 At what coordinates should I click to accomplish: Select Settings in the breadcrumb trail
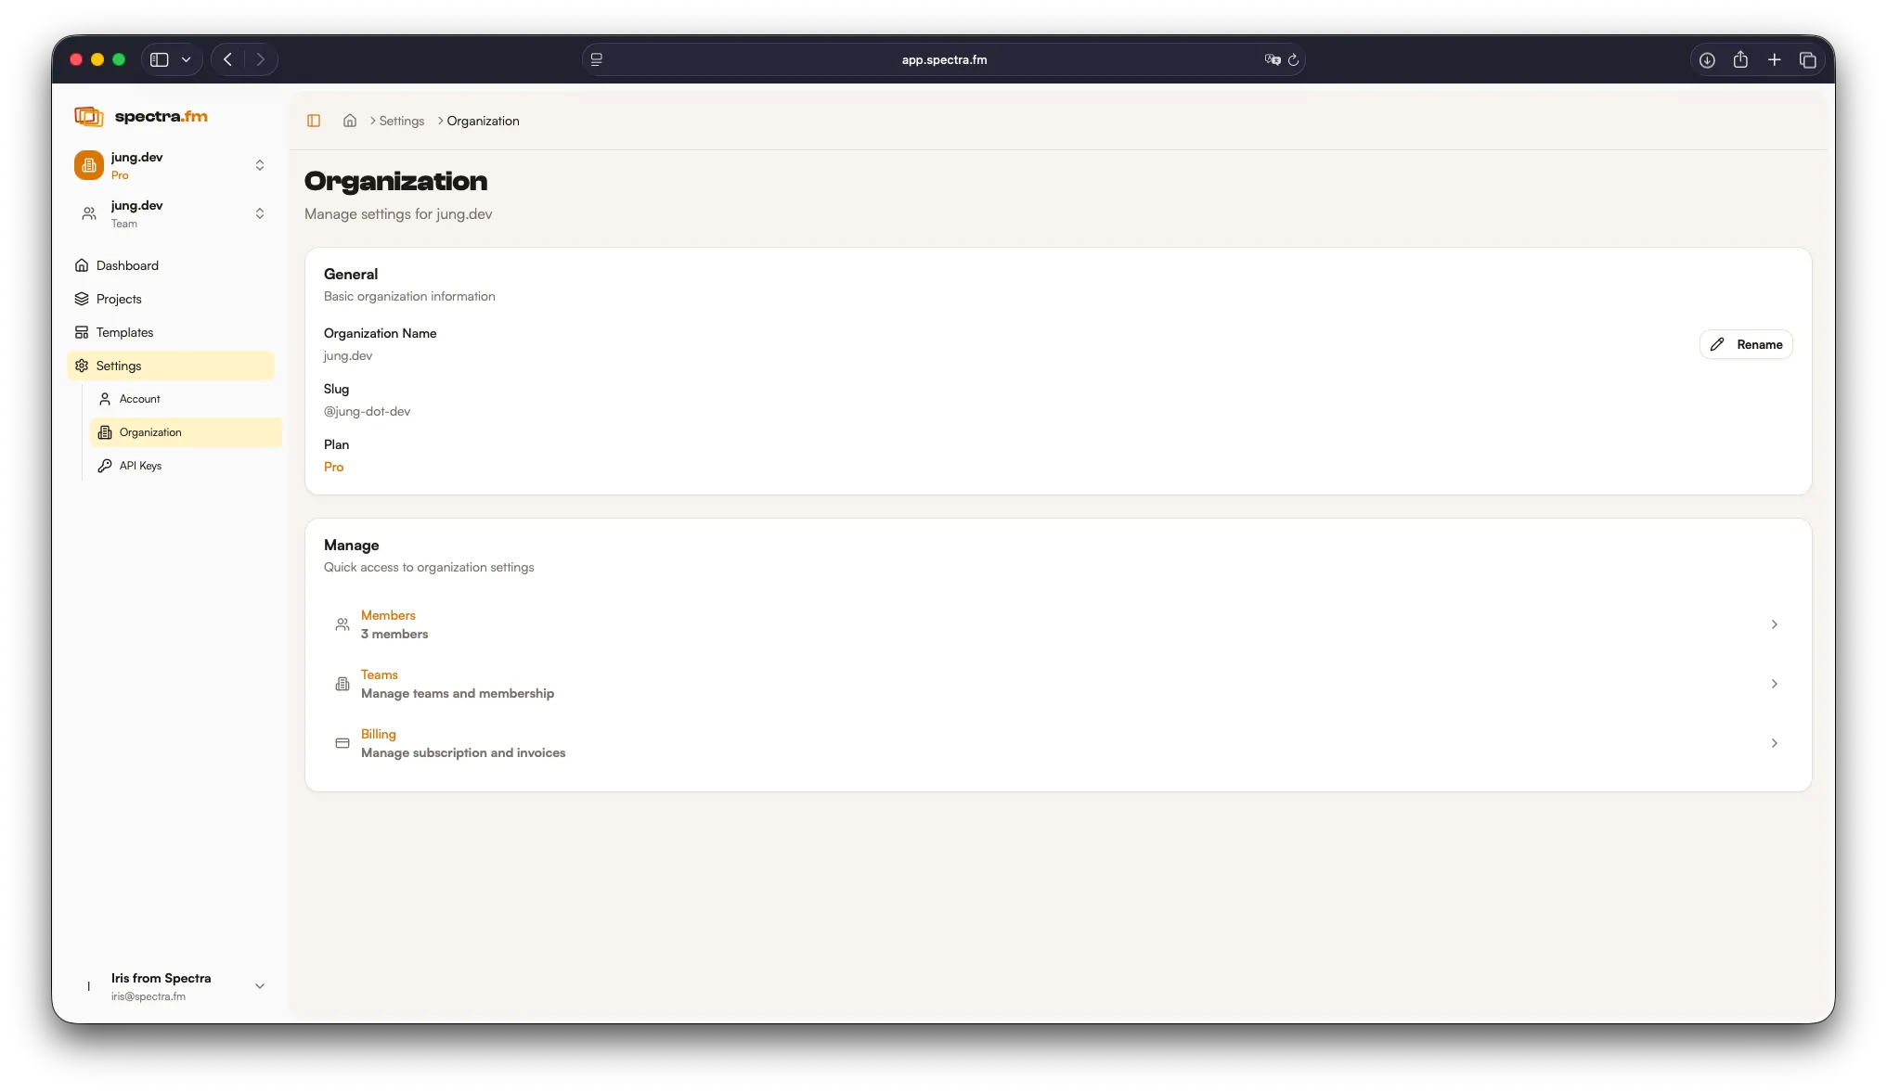tap(400, 121)
